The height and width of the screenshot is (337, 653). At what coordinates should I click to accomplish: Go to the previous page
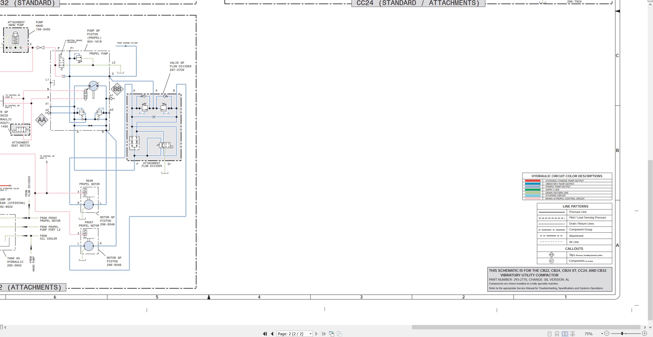point(272,334)
